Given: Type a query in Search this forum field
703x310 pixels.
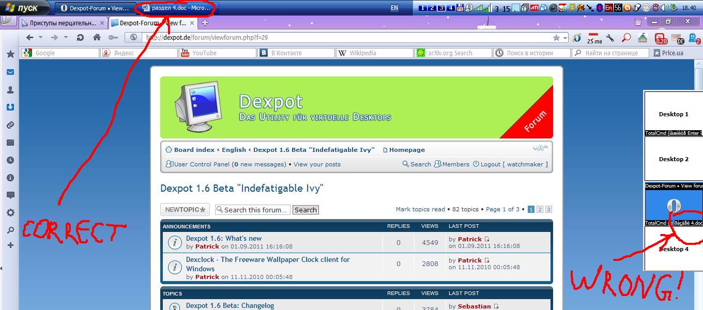Looking at the screenshot, I should 252,209.
